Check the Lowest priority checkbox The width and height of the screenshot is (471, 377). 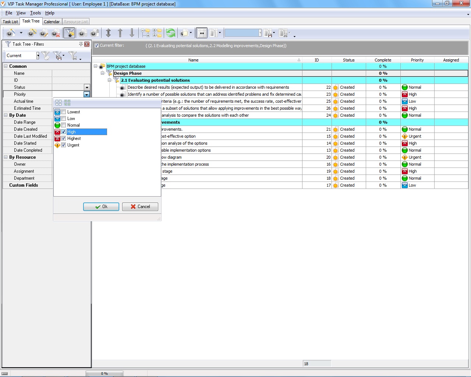pos(64,112)
